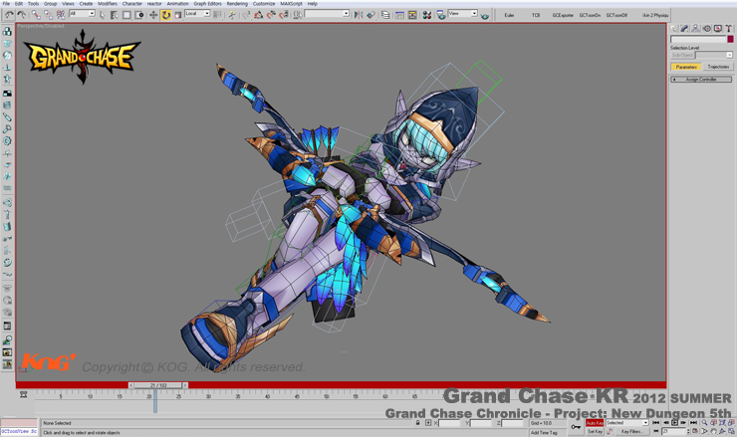
Task: Click the Render teapot icon
Action: 485,15
